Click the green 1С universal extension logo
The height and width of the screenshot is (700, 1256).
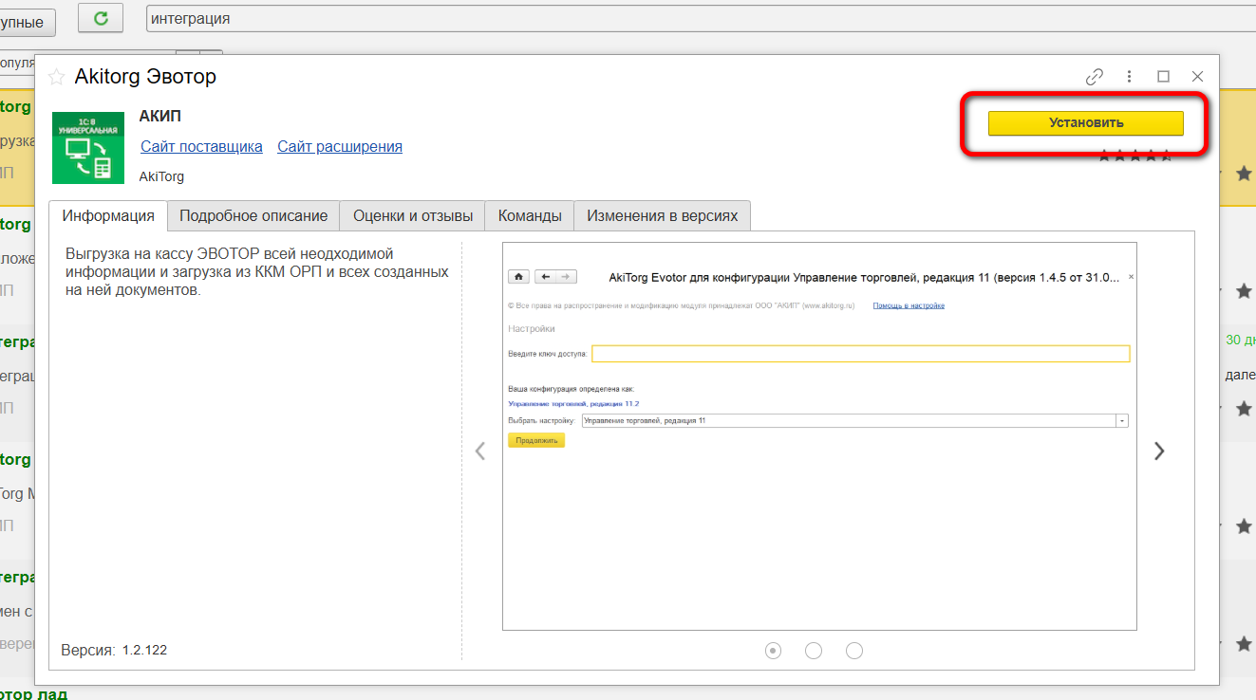(88, 147)
